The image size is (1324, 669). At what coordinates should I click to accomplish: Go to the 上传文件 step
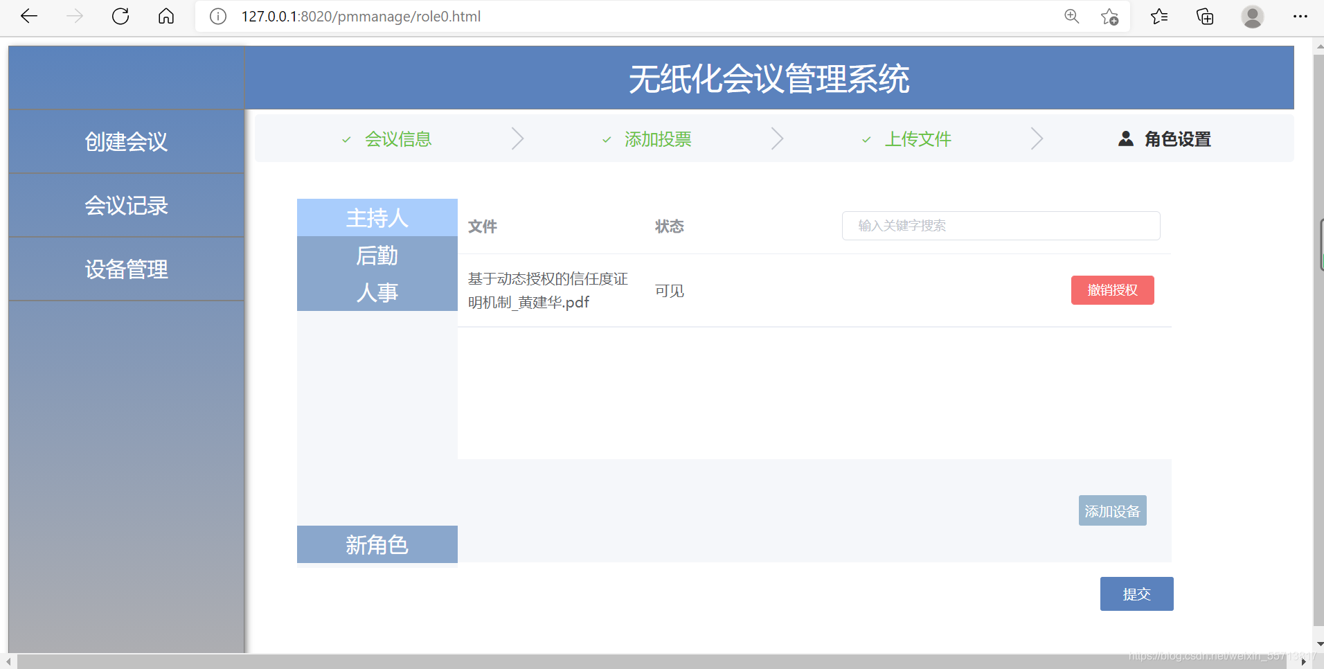(x=918, y=139)
